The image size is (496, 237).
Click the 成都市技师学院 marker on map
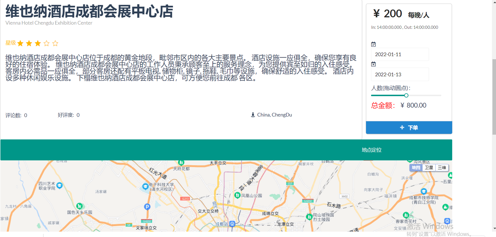pyautogui.click(x=424, y=191)
